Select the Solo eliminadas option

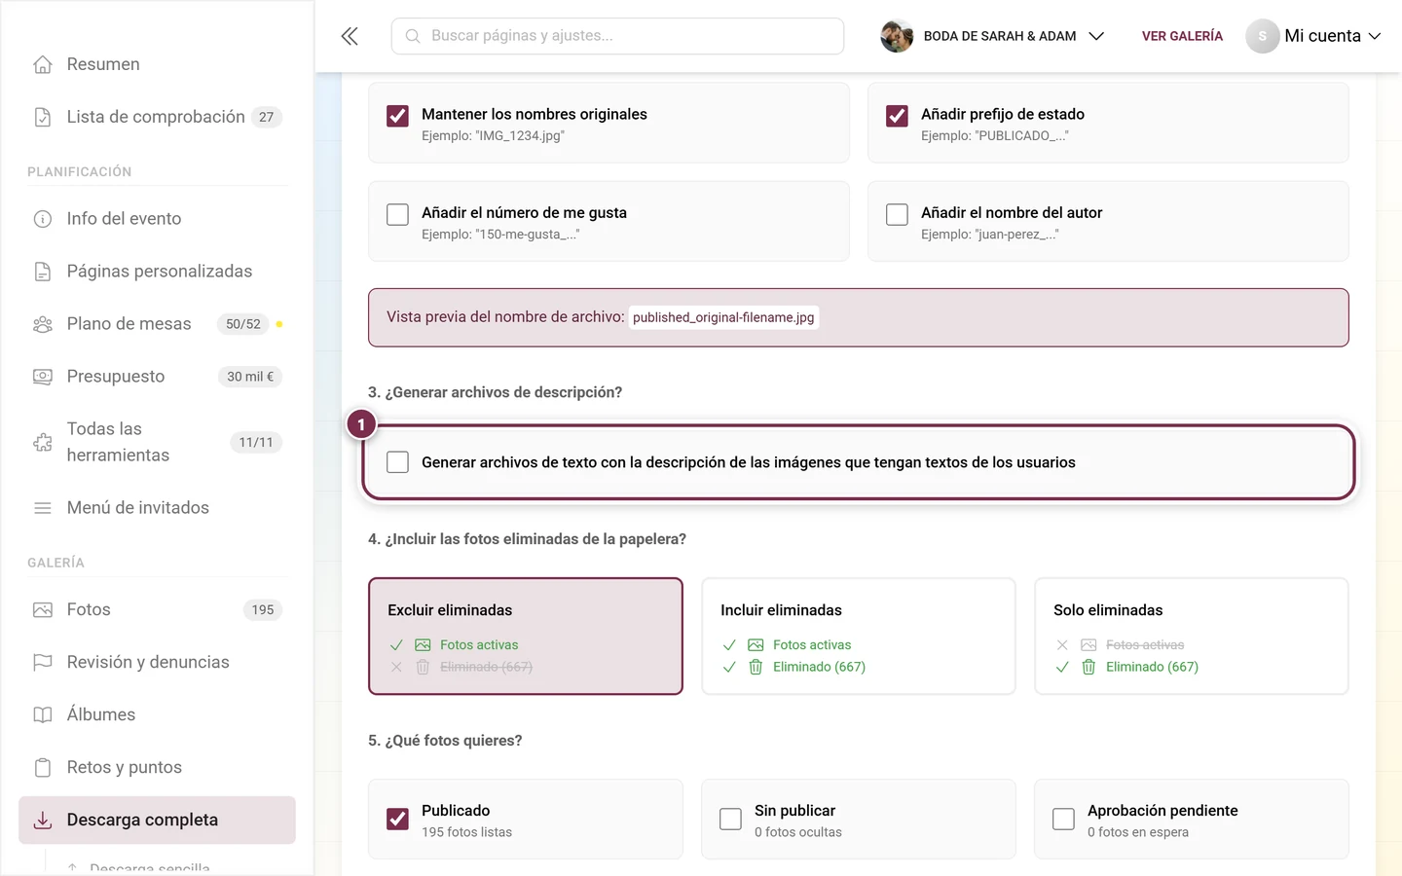[x=1192, y=637]
